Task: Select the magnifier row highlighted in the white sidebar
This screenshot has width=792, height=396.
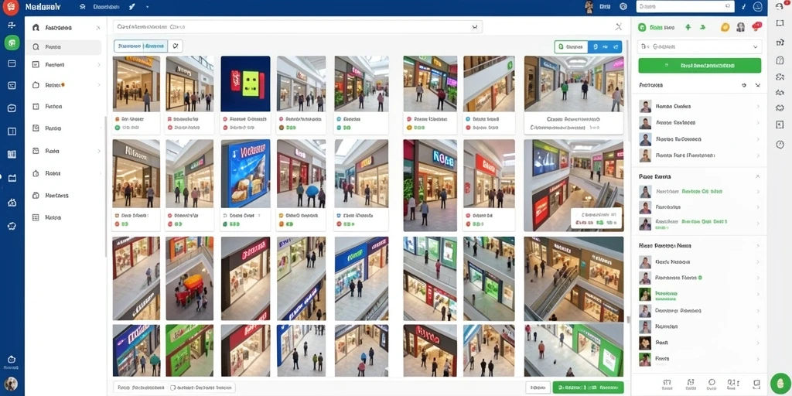Action: pyautogui.click(x=64, y=47)
